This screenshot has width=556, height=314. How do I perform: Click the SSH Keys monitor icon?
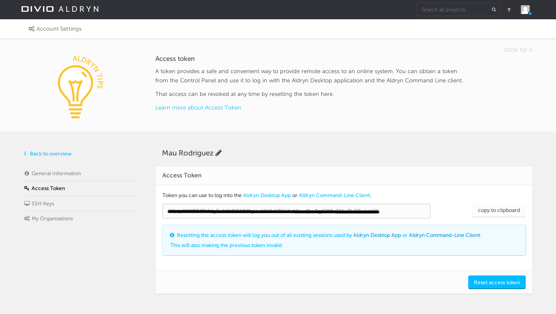(27, 204)
